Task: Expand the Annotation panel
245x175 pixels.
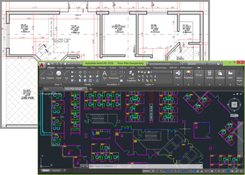Action: [x=113, y=85]
